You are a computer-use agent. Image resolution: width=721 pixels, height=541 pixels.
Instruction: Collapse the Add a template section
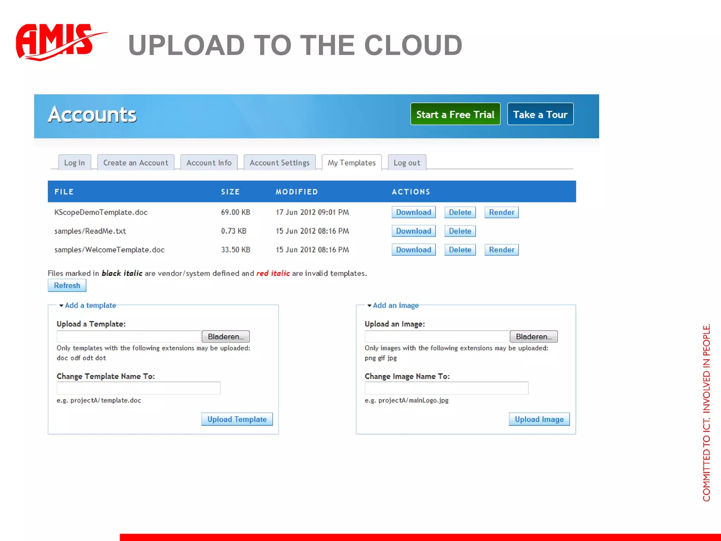88,305
